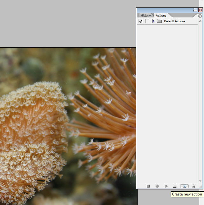Open the Actions panel flyout menu

[x=200, y=16]
